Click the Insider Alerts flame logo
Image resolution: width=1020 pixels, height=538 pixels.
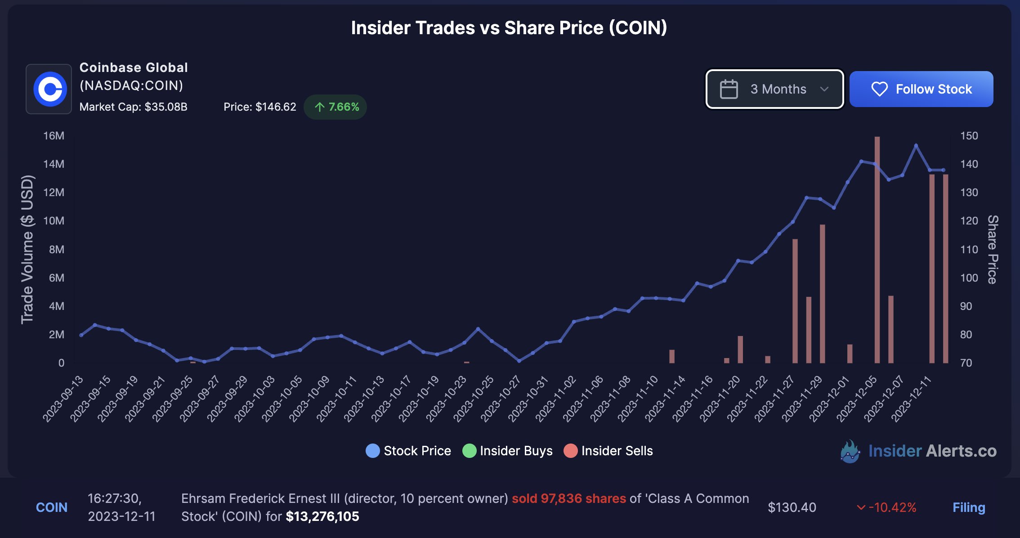pos(850,451)
